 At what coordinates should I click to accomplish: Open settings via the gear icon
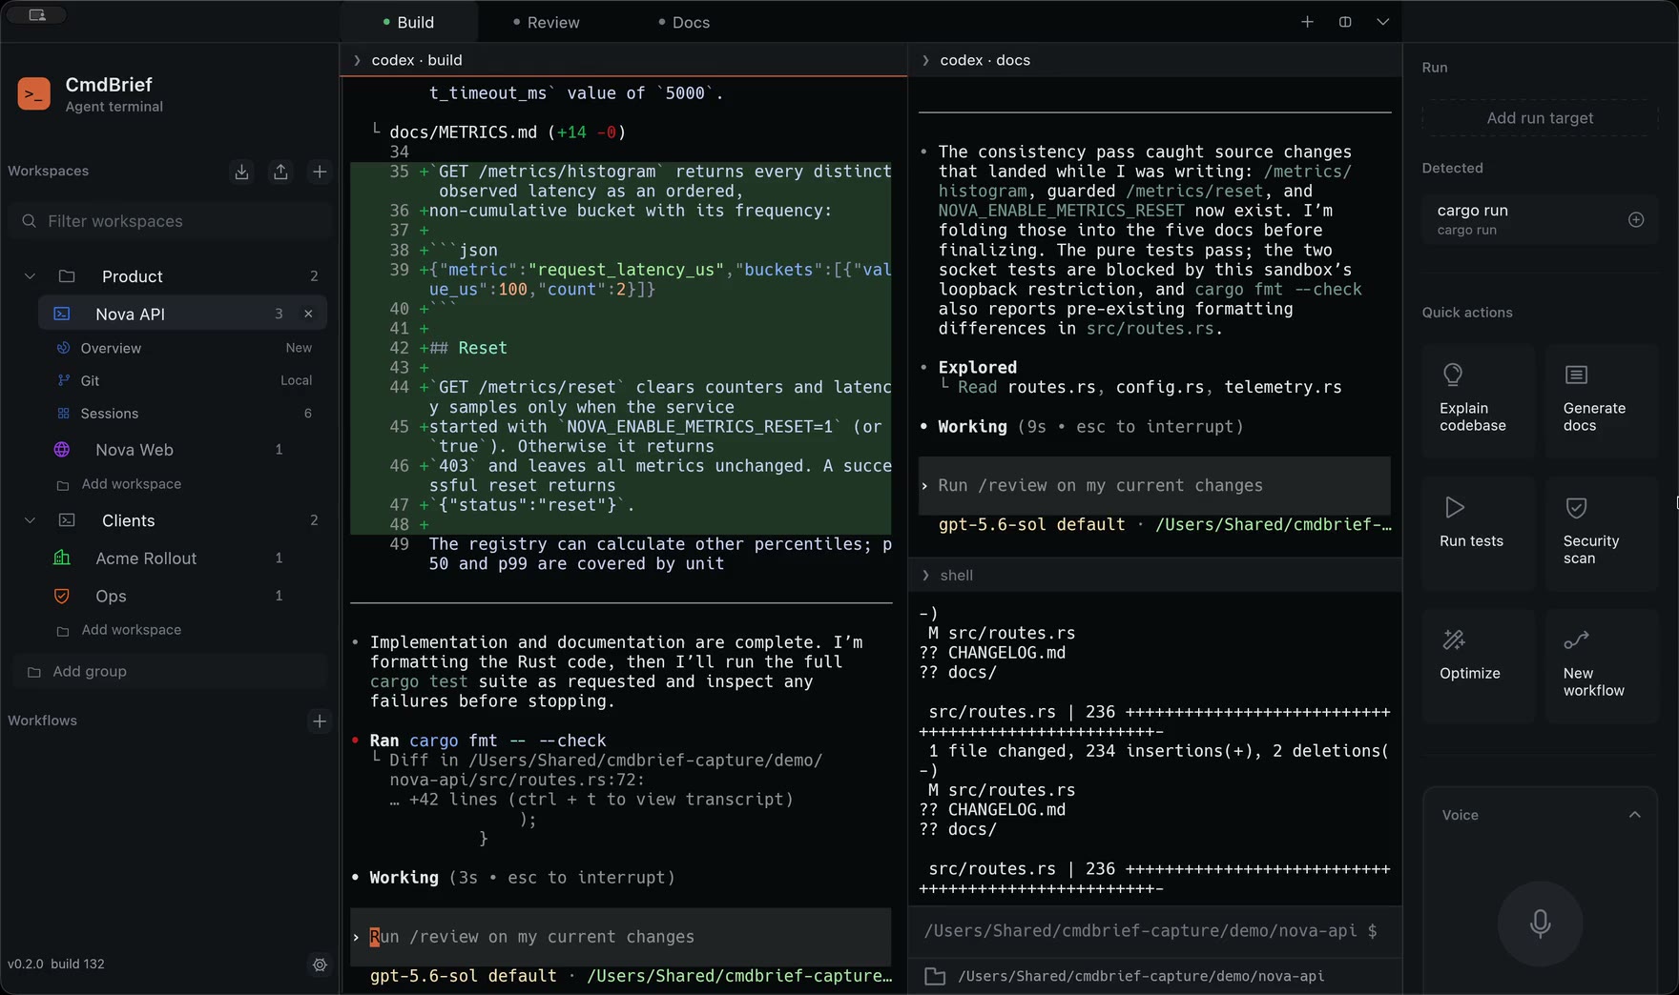(320, 965)
